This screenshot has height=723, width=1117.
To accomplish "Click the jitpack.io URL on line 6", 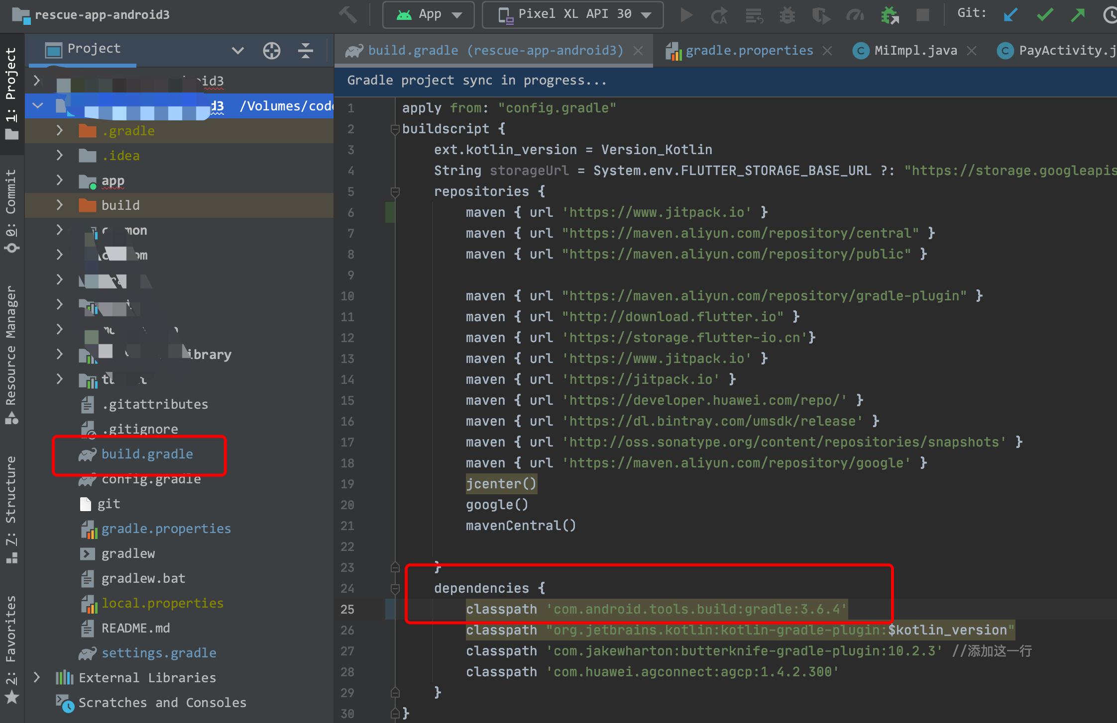I will (x=657, y=212).
